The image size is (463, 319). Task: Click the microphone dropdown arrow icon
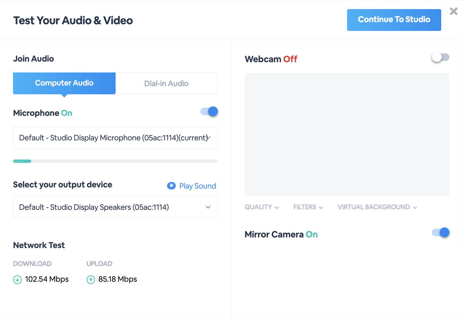tap(209, 138)
